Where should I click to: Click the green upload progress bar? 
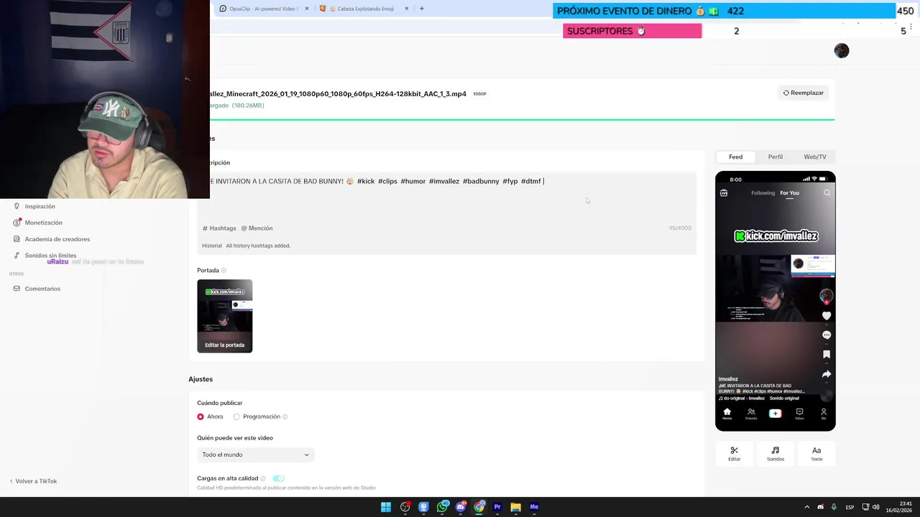point(522,119)
